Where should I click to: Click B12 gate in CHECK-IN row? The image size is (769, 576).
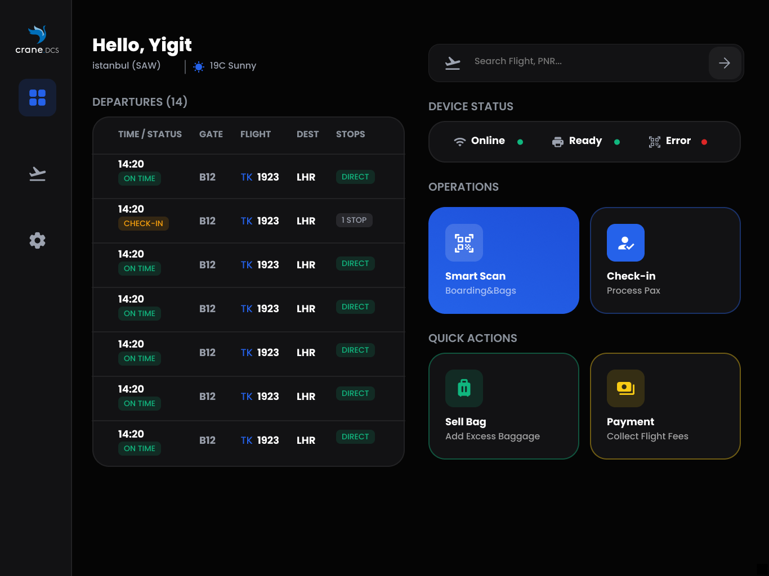pos(207,221)
